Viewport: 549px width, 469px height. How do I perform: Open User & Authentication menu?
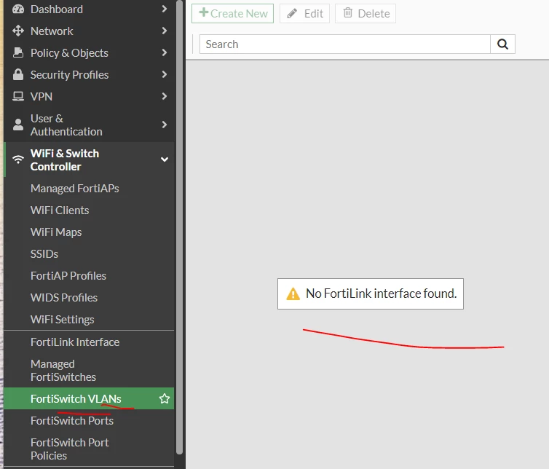89,125
